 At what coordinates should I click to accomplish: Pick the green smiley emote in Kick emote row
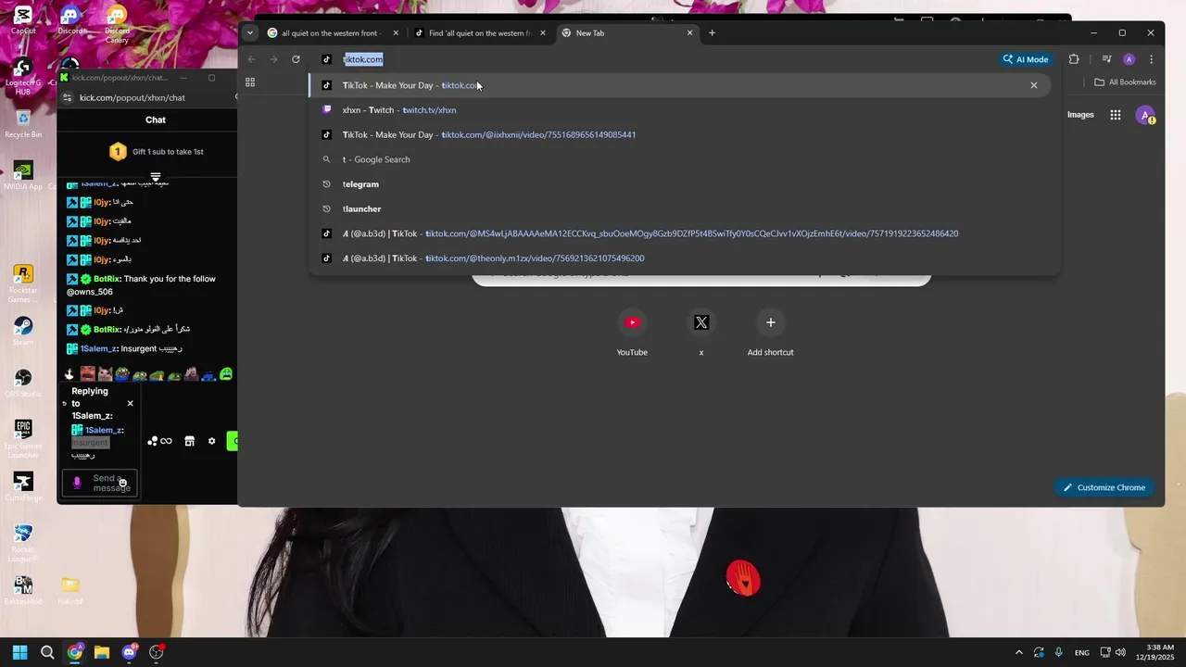click(226, 374)
